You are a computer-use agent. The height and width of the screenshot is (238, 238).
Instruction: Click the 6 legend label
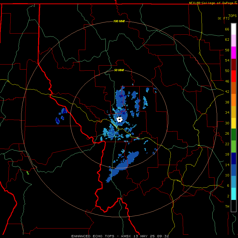click(x=228, y=185)
